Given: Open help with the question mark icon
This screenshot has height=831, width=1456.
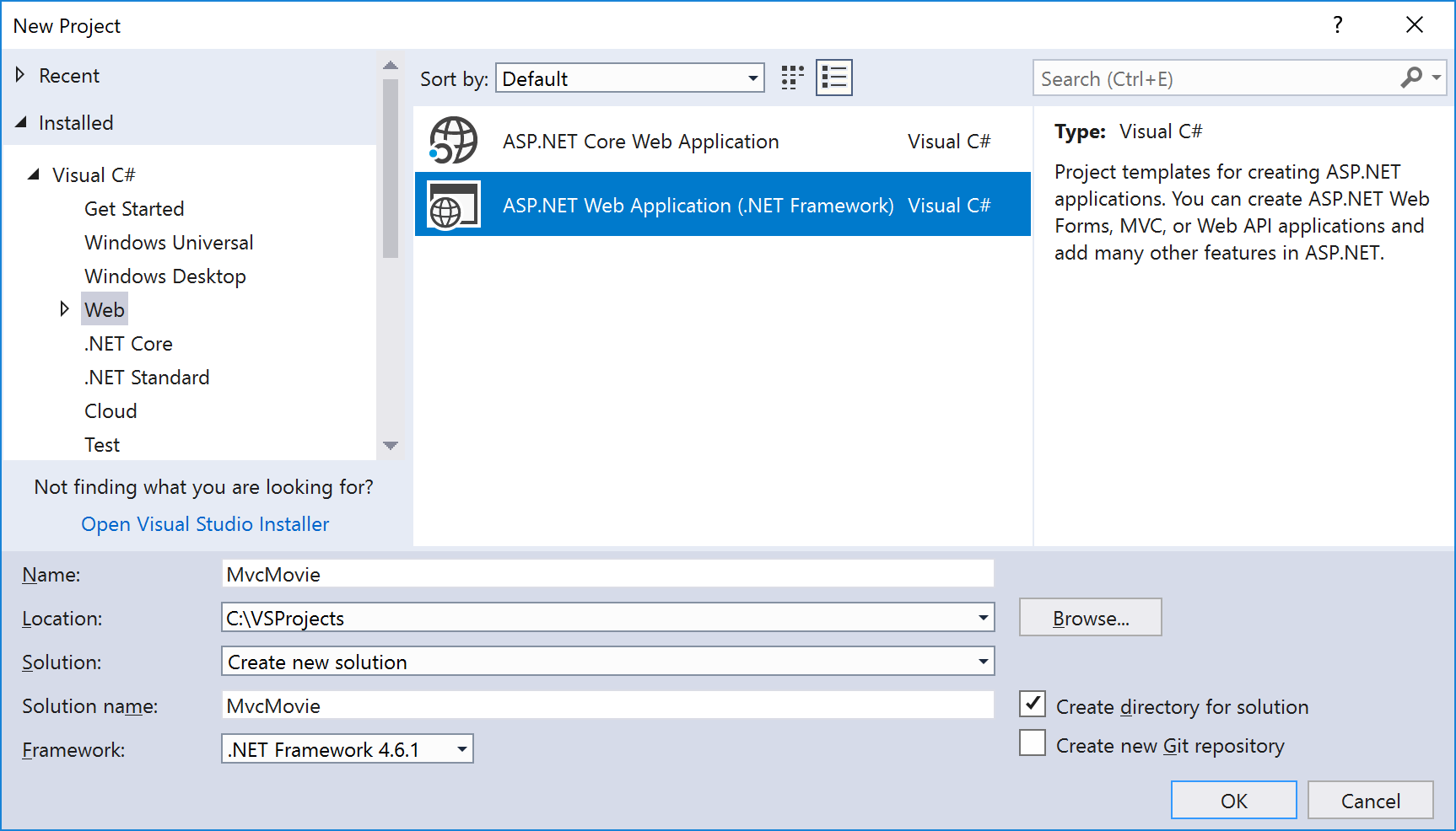Looking at the screenshot, I should point(1337,25).
